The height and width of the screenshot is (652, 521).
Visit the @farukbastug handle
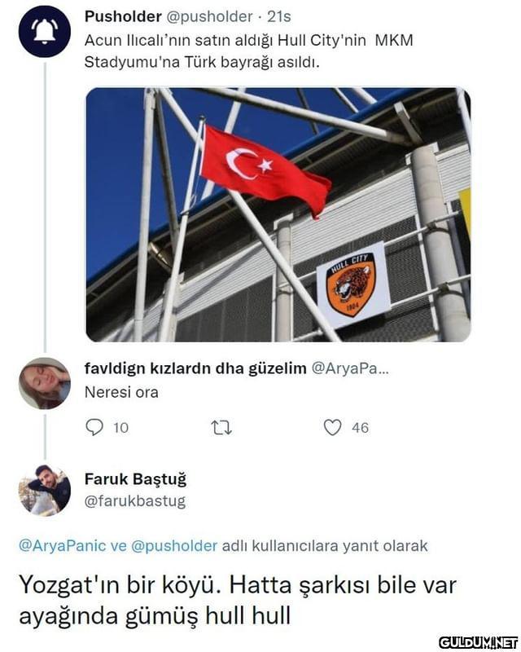[135, 501]
